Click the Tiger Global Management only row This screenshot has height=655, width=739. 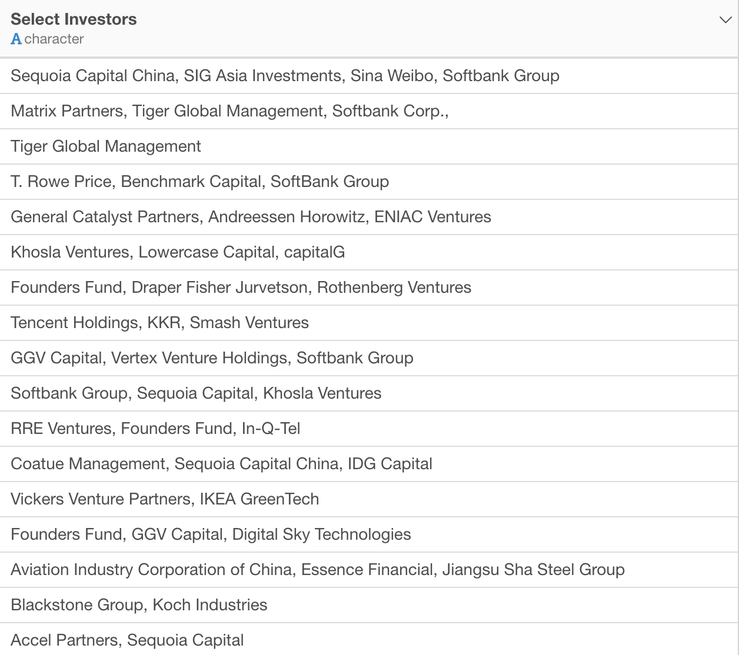click(369, 146)
